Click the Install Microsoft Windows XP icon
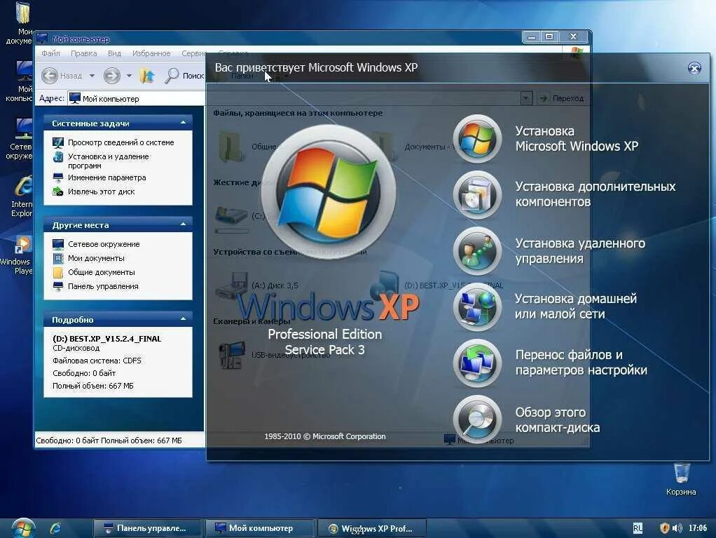This screenshot has width=716, height=538. pos(477,138)
